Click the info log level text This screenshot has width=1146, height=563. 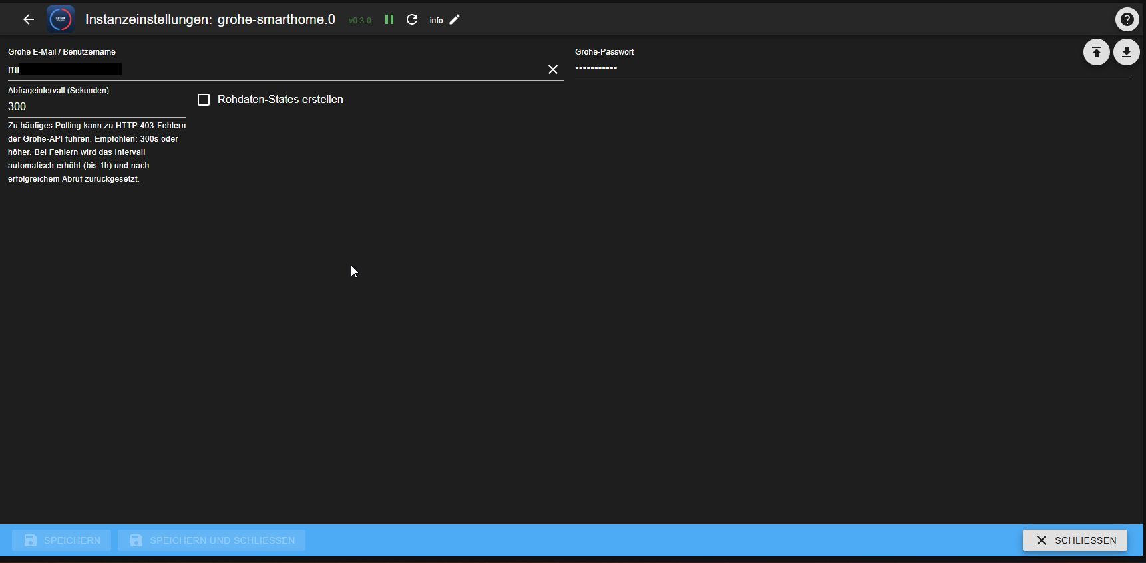[x=436, y=21]
